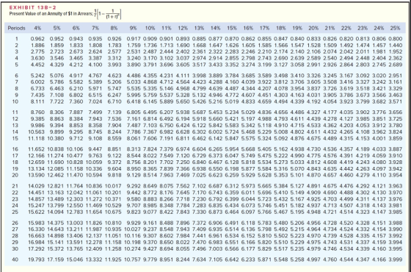Viewport: 411px width, 272px height.
Task: Select the 12% column header
Action: [183, 28]
